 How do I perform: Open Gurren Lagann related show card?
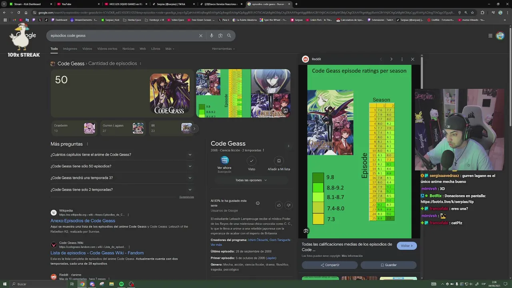[x=123, y=128]
